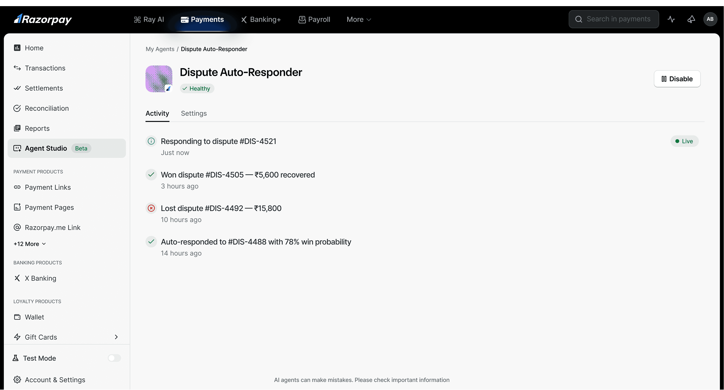Open the AB user avatar menu
Screen dimensions: 724x390
pos(710,19)
